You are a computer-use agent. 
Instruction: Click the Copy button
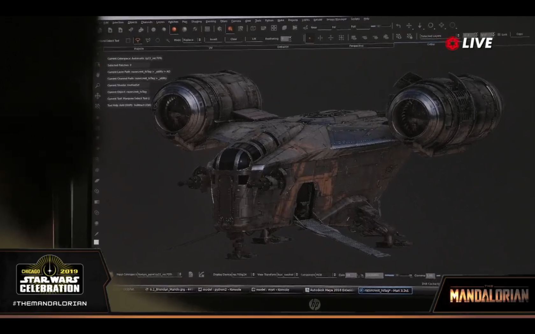click(519, 34)
